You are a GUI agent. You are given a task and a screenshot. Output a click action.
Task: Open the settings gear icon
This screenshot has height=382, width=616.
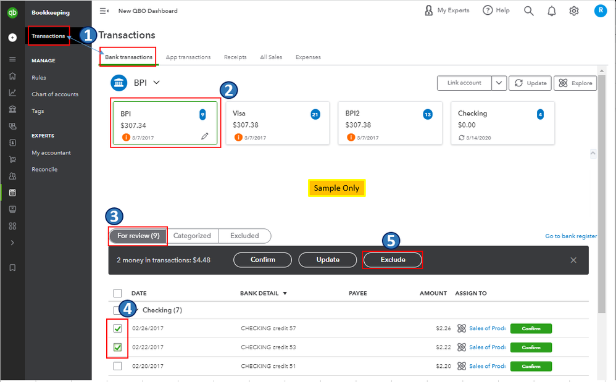pos(574,11)
